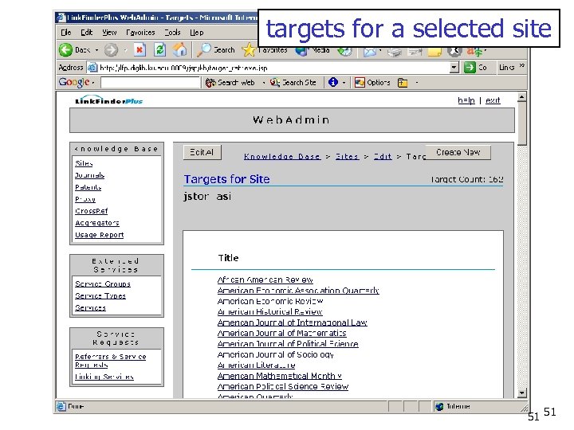
Task: Click the browser Back arrow icon
Action: coord(65,49)
